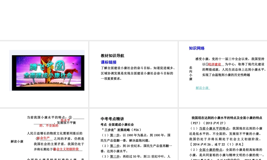Screen dimensions: 267x160
Task: Select the blue 课标链接 heading
Action: pos(109,62)
